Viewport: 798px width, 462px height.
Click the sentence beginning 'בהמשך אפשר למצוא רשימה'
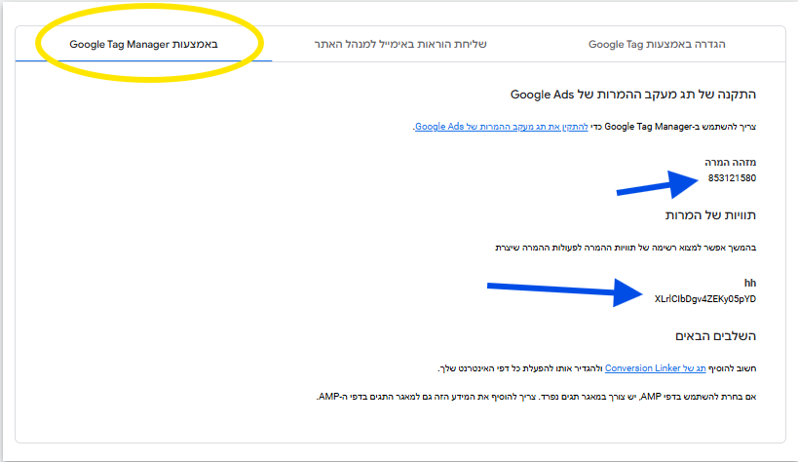click(626, 248)
